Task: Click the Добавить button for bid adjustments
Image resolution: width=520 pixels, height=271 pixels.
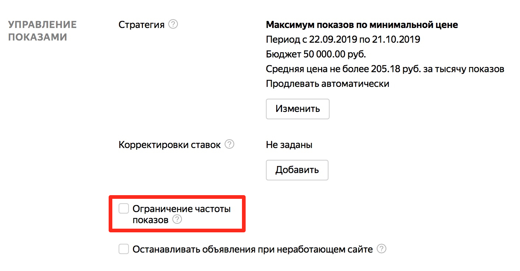Action: [x=297, y=170]
